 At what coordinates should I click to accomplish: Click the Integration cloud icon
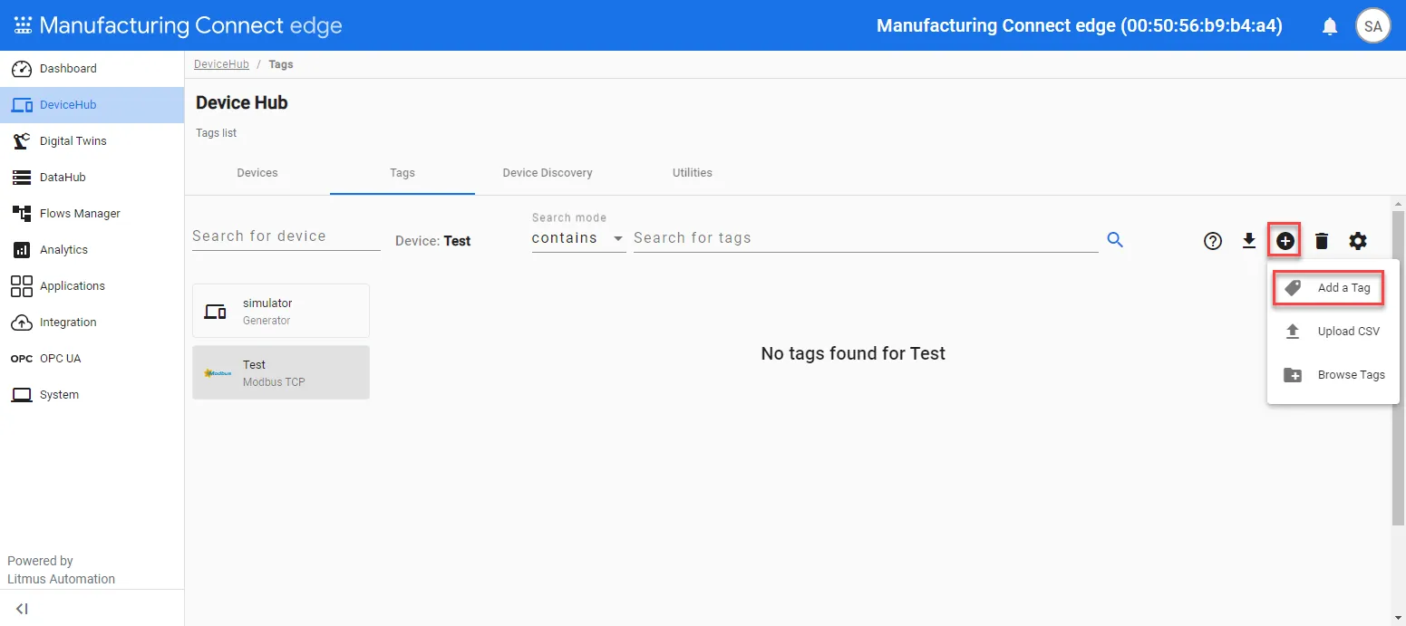click(x=22, y=323)
